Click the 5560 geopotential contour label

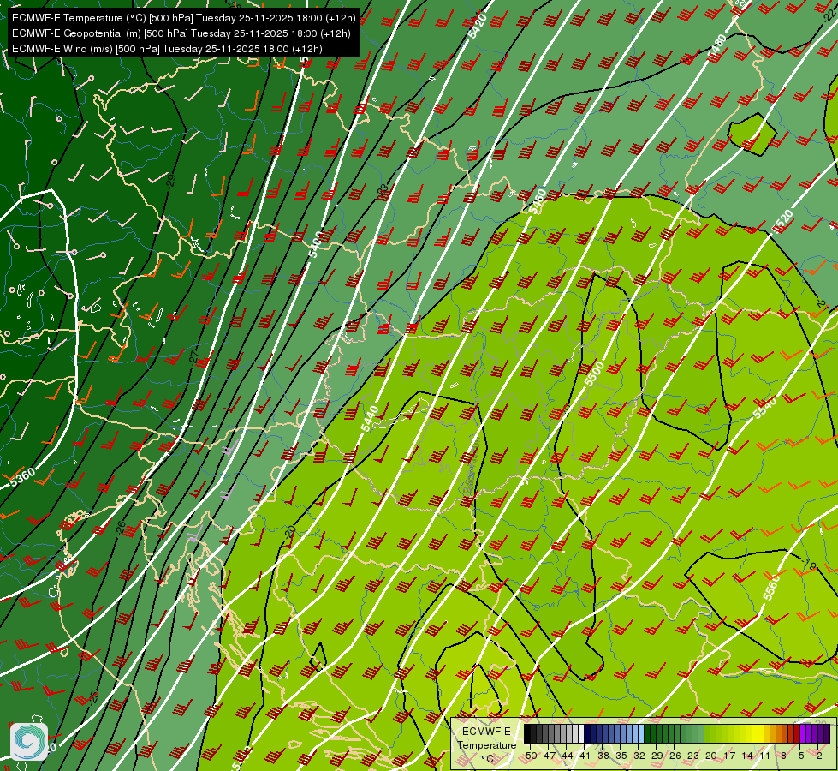(771, 589)
